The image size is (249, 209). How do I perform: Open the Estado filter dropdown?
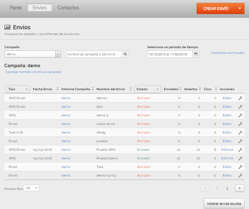147,89
